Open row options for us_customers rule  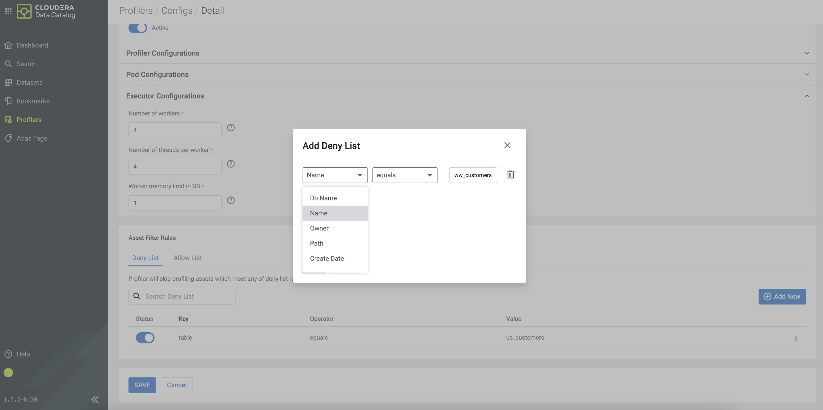pyautogui.click(x=796, y=338)
